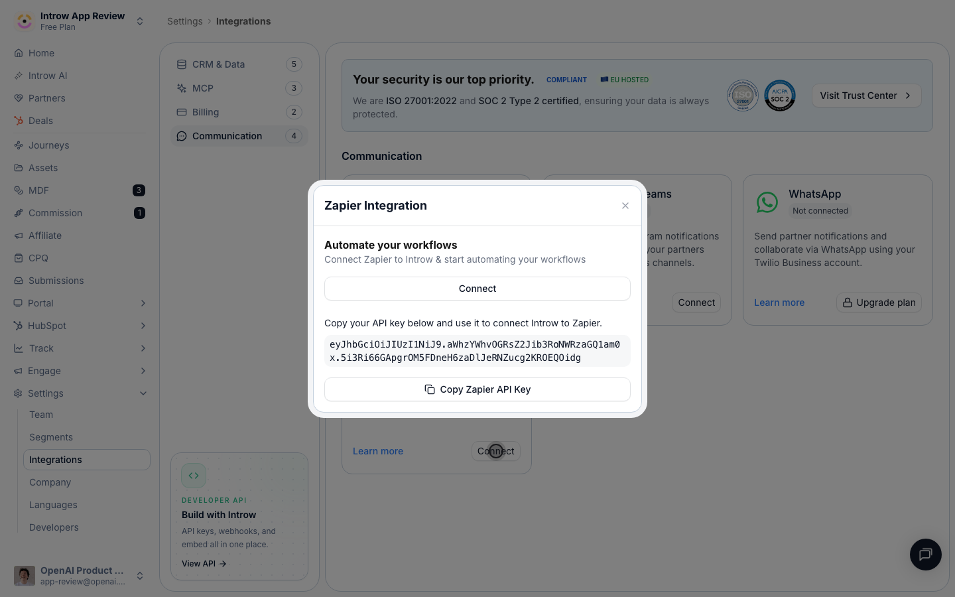
Task: Expand the Portal submenu chevron
Action: click(143, 303)
